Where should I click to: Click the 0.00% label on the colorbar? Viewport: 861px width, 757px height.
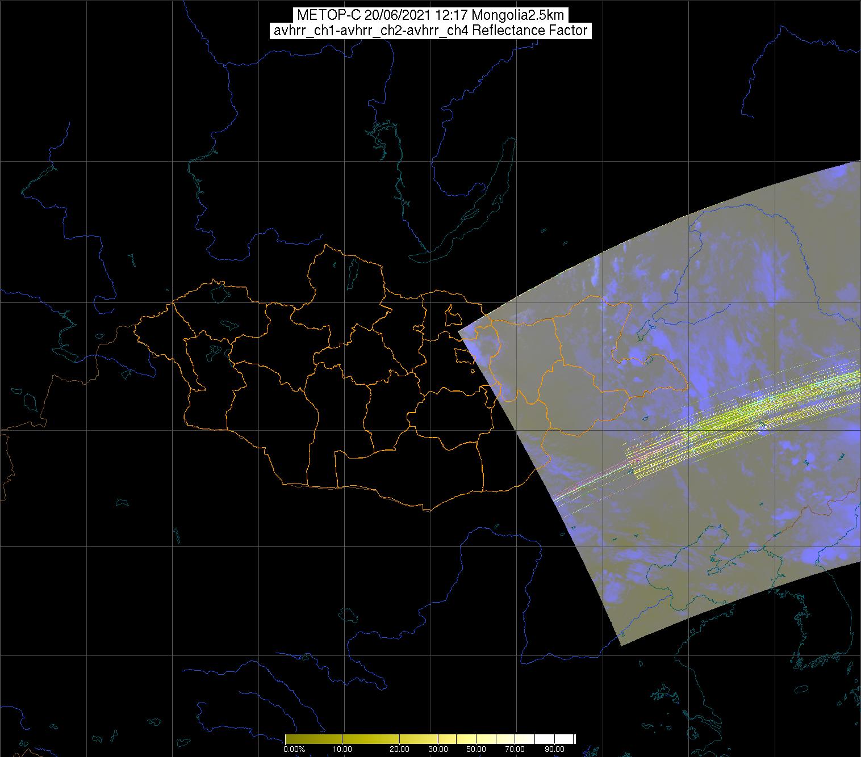pos(294,750)
